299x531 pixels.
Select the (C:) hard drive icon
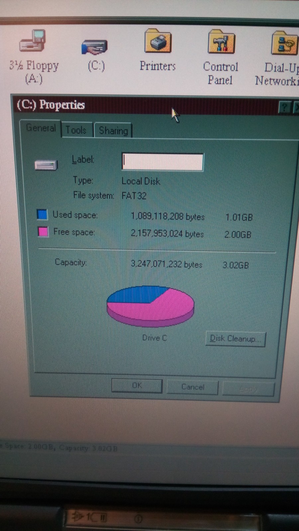(x=95, y=47)
